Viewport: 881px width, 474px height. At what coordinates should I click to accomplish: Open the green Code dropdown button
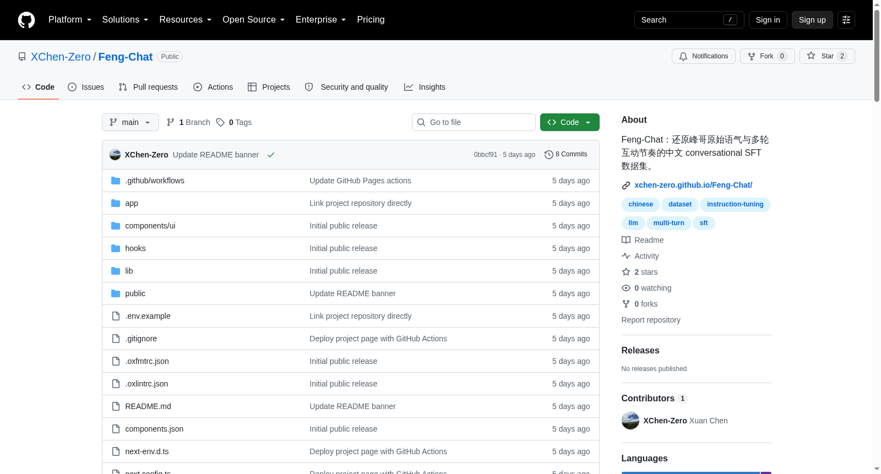click(x=569, y=122)
